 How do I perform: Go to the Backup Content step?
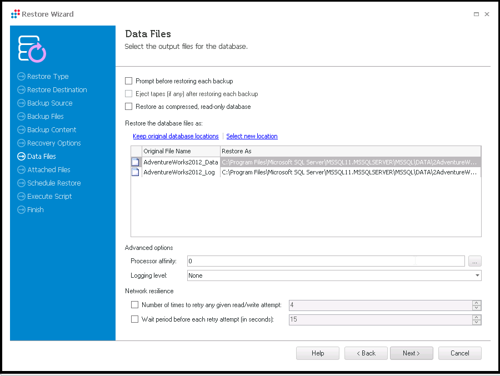point(52,130)
